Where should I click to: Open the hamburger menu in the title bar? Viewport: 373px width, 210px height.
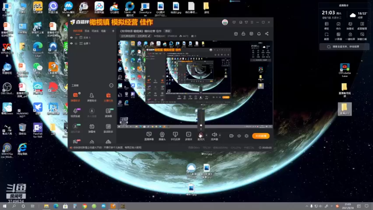[252, 22]
